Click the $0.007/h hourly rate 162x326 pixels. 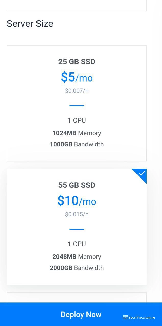(77, 91)
